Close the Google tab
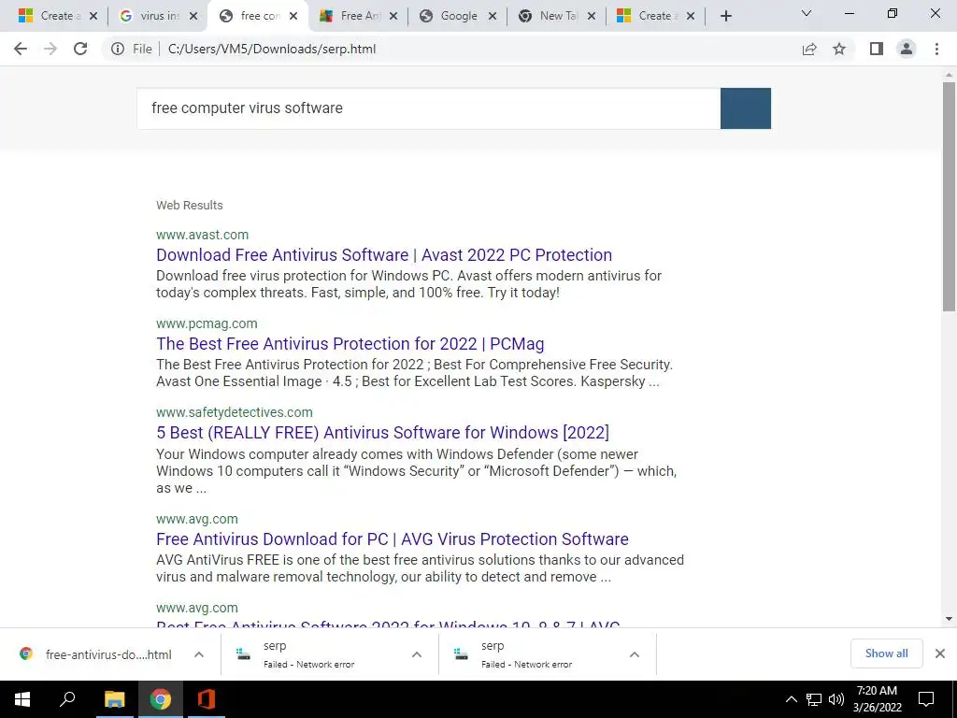 pos(493,16)
